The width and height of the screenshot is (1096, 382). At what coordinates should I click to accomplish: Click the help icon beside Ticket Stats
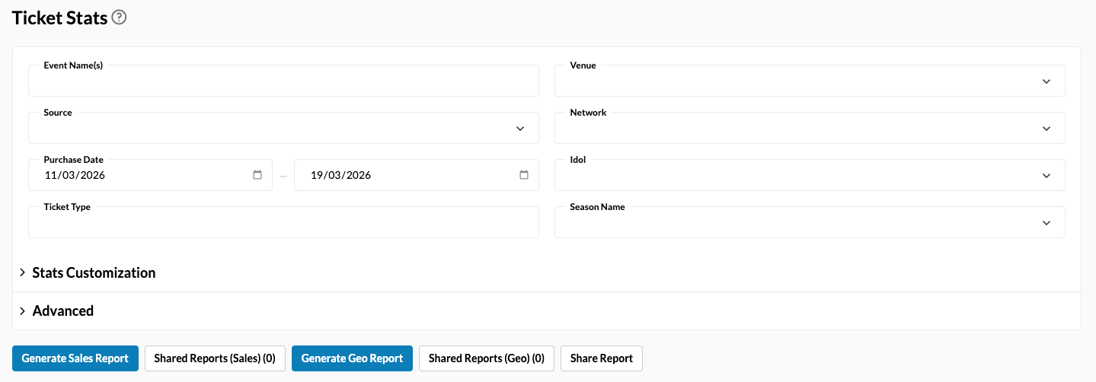pos(119,18)
